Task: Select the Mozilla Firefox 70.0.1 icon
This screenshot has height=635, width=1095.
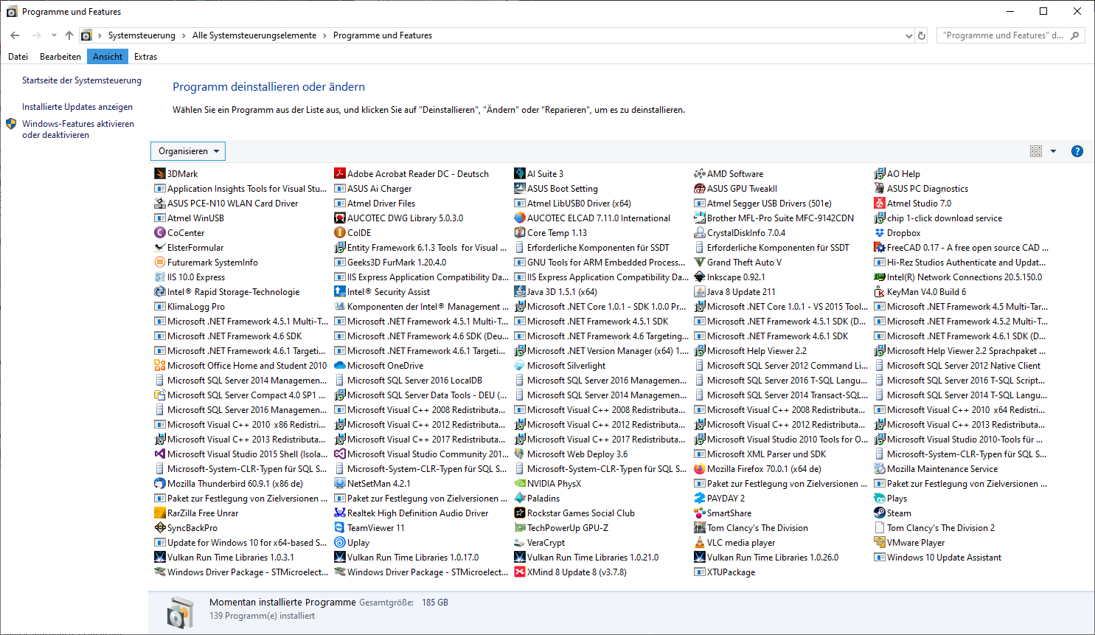Action: [699, 469]
